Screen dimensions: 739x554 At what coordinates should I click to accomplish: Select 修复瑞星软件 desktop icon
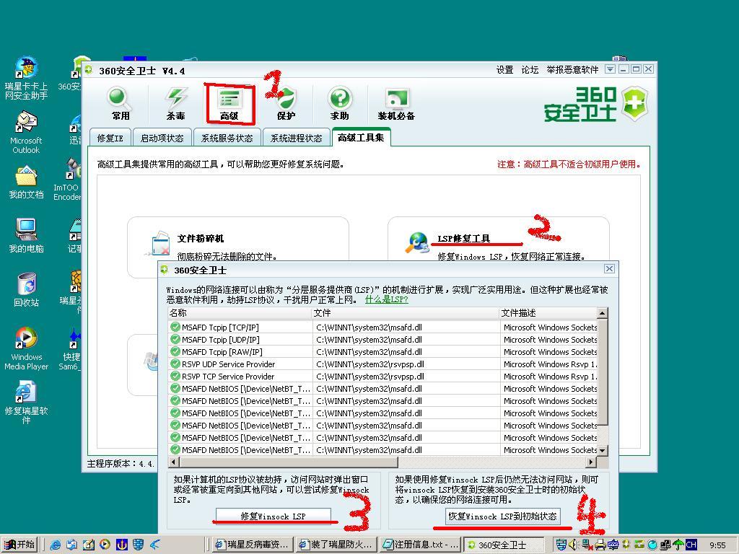point(26,403)
